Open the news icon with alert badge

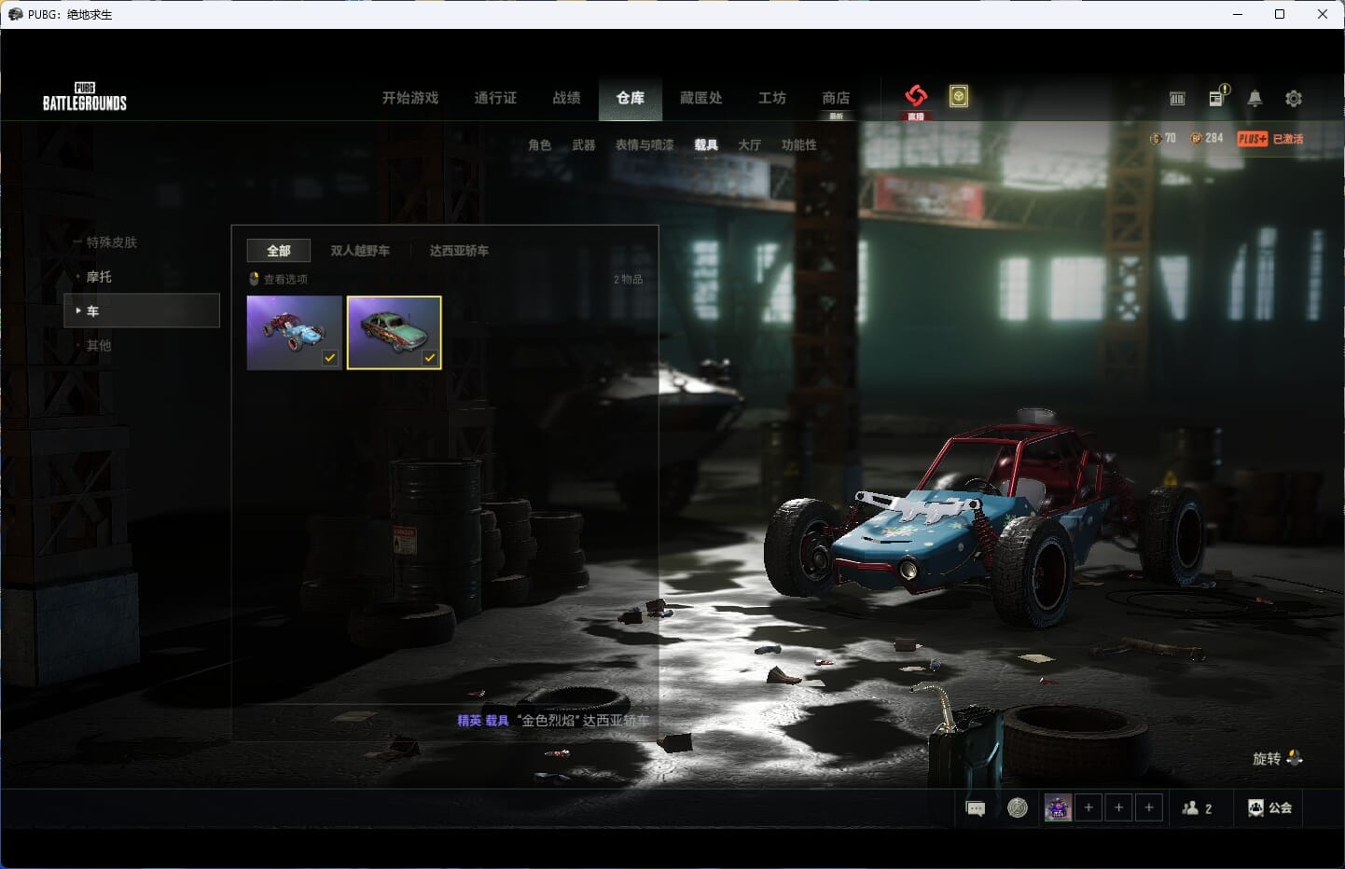(x=1218, y=96)
